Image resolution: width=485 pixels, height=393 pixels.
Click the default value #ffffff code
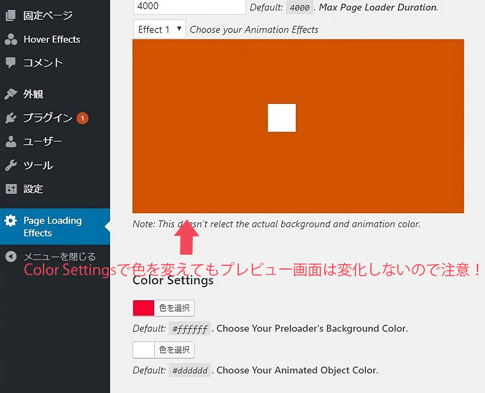point(190,329)
